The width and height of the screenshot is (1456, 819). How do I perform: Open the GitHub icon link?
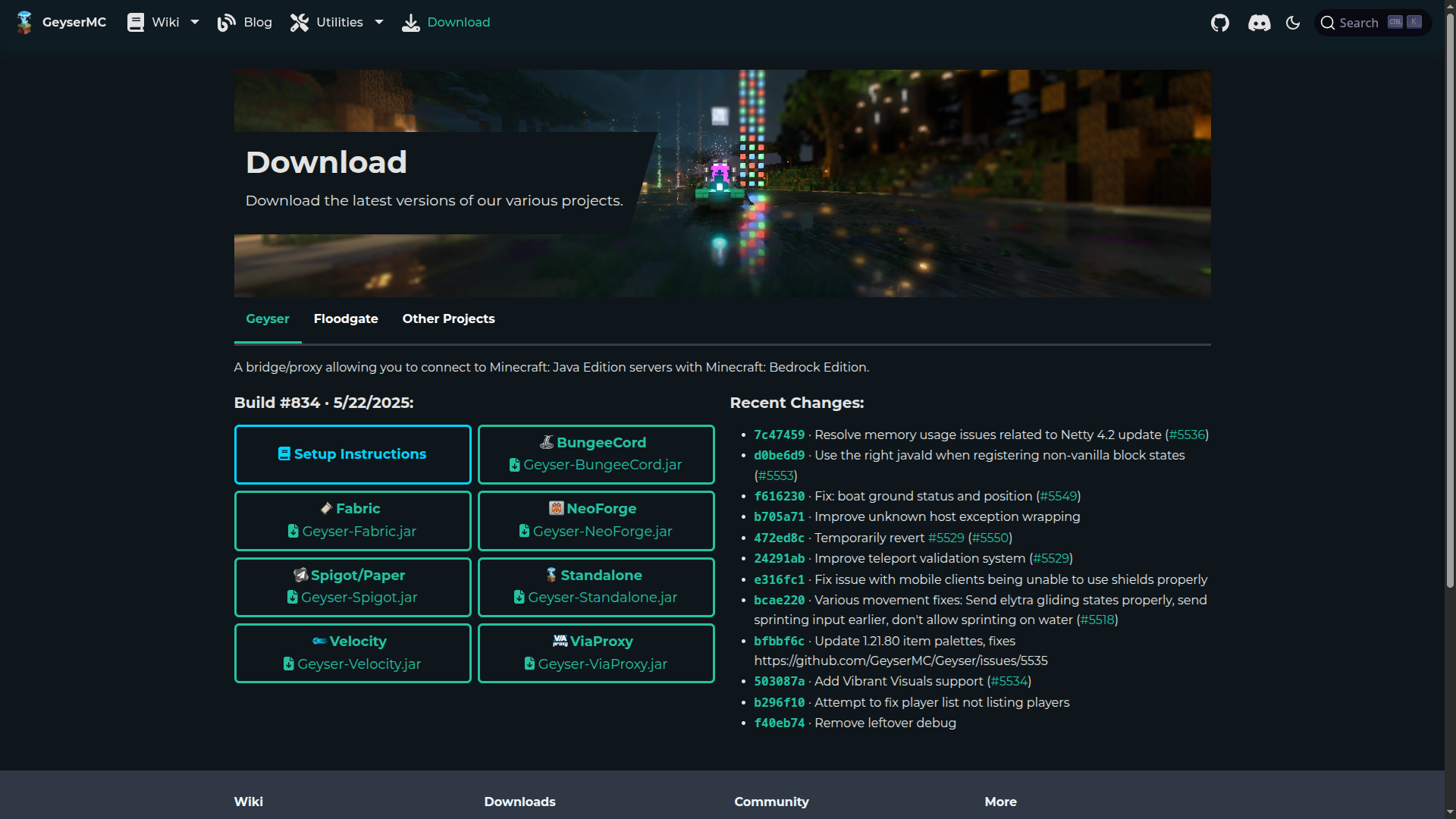[1220, 23]
